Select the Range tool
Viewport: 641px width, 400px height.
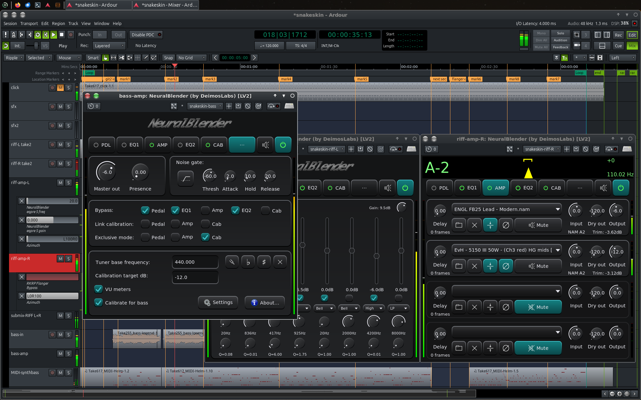coord(114,58)
